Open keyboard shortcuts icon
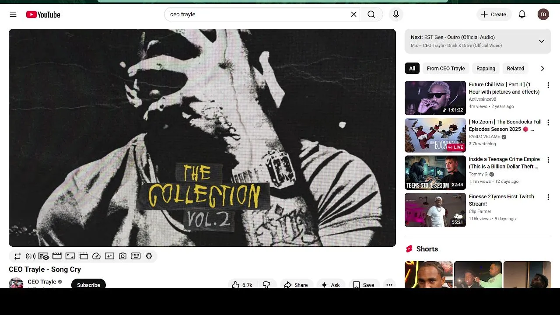Screen dimensions: 560x315 (x=136, y=256)
